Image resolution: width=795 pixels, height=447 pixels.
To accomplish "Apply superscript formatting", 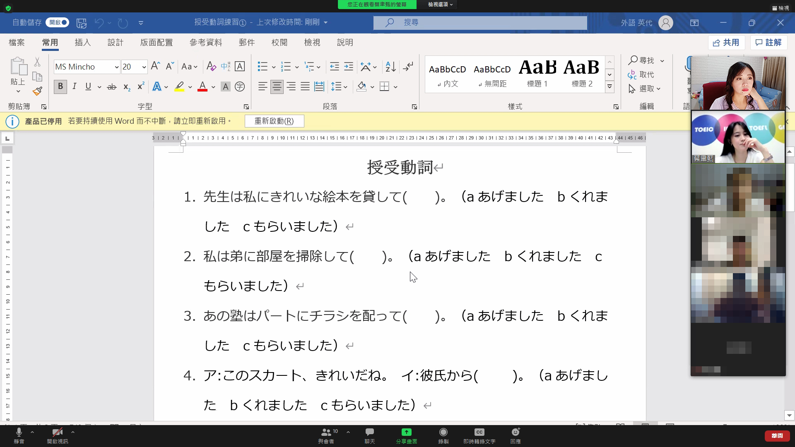I will tap(141, 86).
